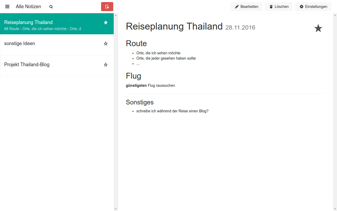This screenshot has height=211, width=337.
Task: Select the Reiseplanung Thailand note
Action: (57, 24)
